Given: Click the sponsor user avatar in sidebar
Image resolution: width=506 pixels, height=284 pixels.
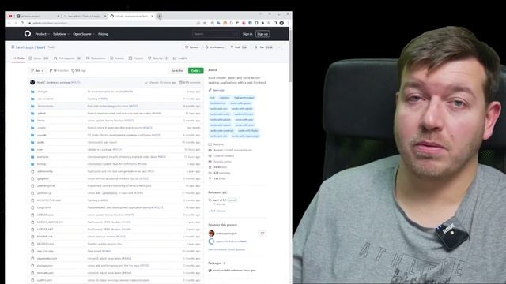Looking at the screenshot, I should pos(211,234).
